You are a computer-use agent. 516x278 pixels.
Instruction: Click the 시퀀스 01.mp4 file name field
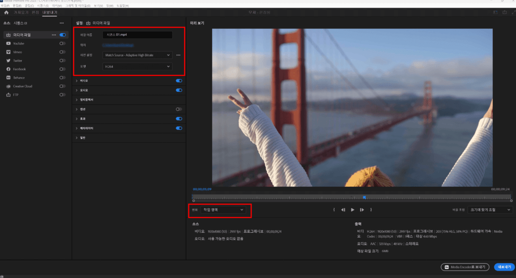click(x=137, y=35)
